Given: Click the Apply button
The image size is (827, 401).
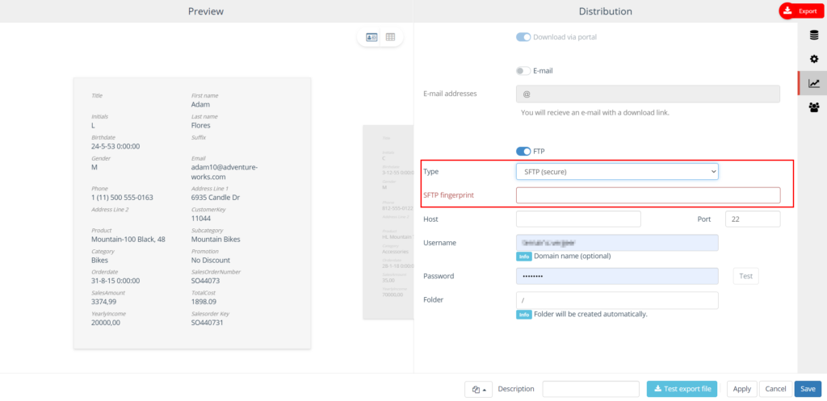Looking at the screenshot, I should 741,389.
